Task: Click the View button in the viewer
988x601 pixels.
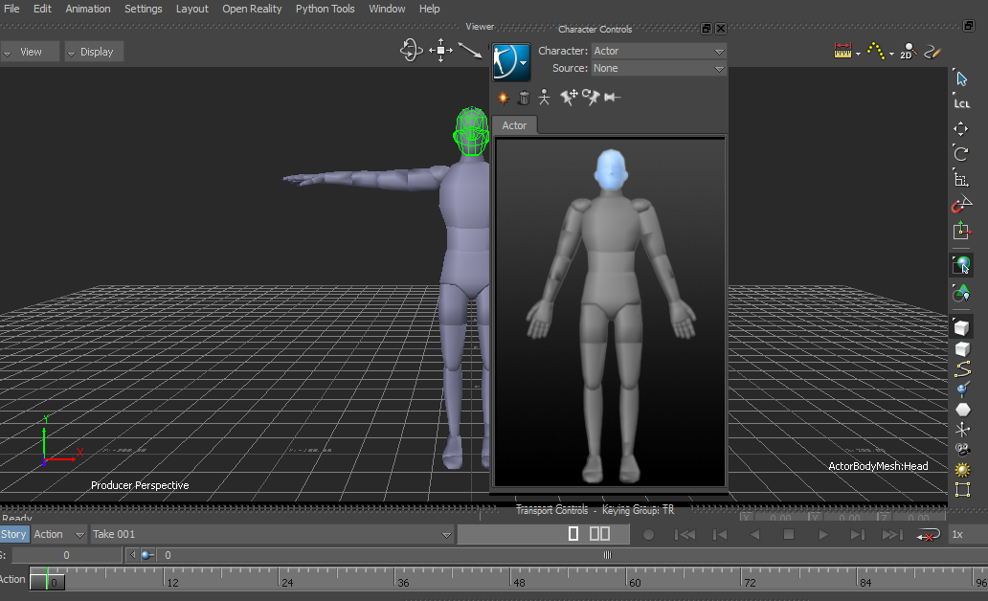Action: pos(31,52)
